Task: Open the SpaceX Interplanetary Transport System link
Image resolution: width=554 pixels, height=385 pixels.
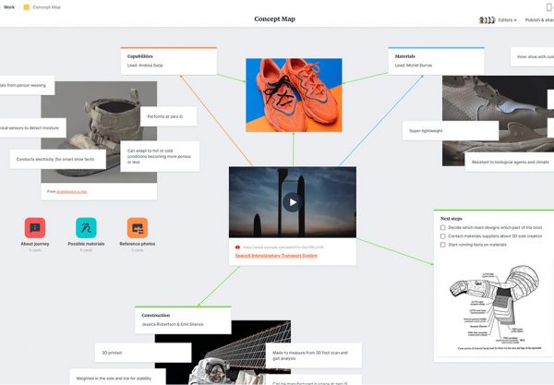Action: (276, 256)
